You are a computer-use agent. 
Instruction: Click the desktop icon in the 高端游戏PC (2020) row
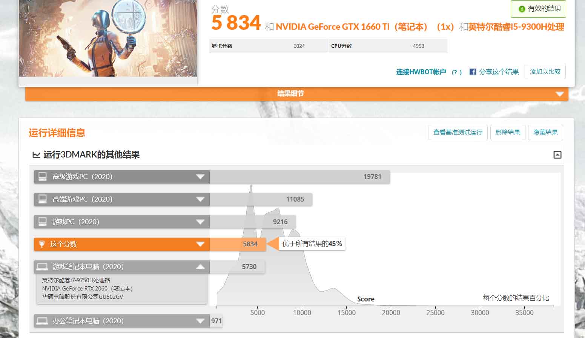tap(43, 199)
